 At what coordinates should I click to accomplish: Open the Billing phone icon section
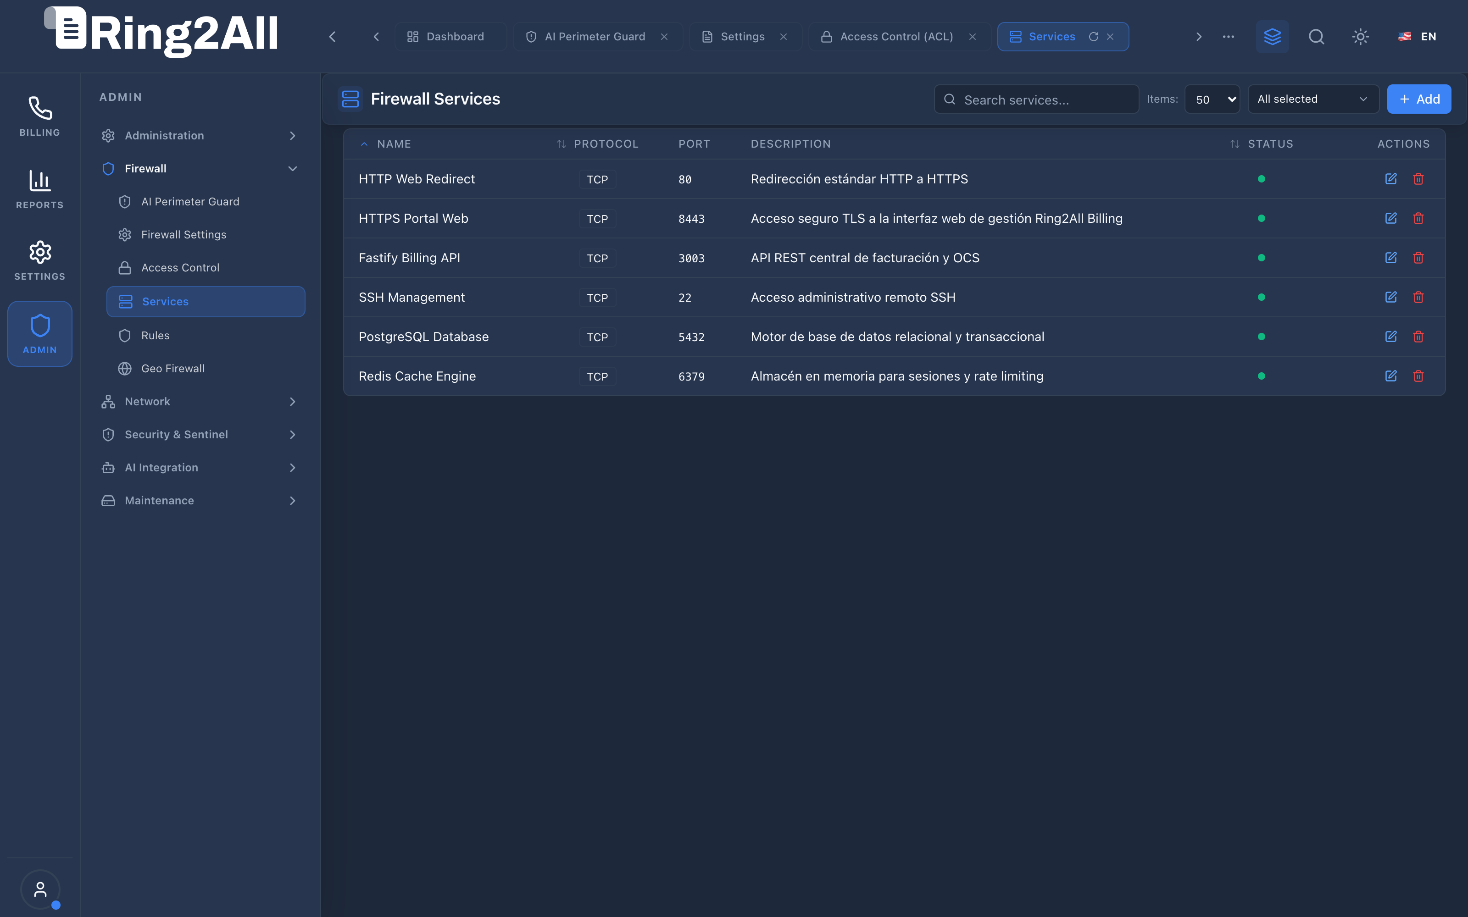pos(39,116)
